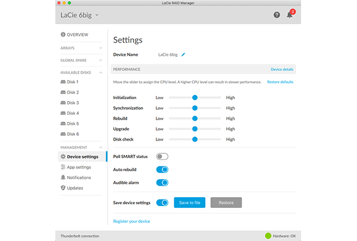Open the help question mark icon
The height and width of the screenshot is (241, 357).
pos(276,15)
